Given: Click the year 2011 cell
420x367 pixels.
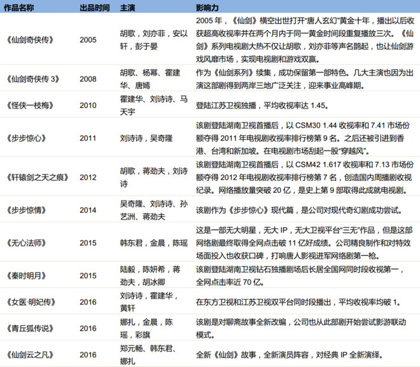Looking at the screenshot, I should [x=88, y=138].
